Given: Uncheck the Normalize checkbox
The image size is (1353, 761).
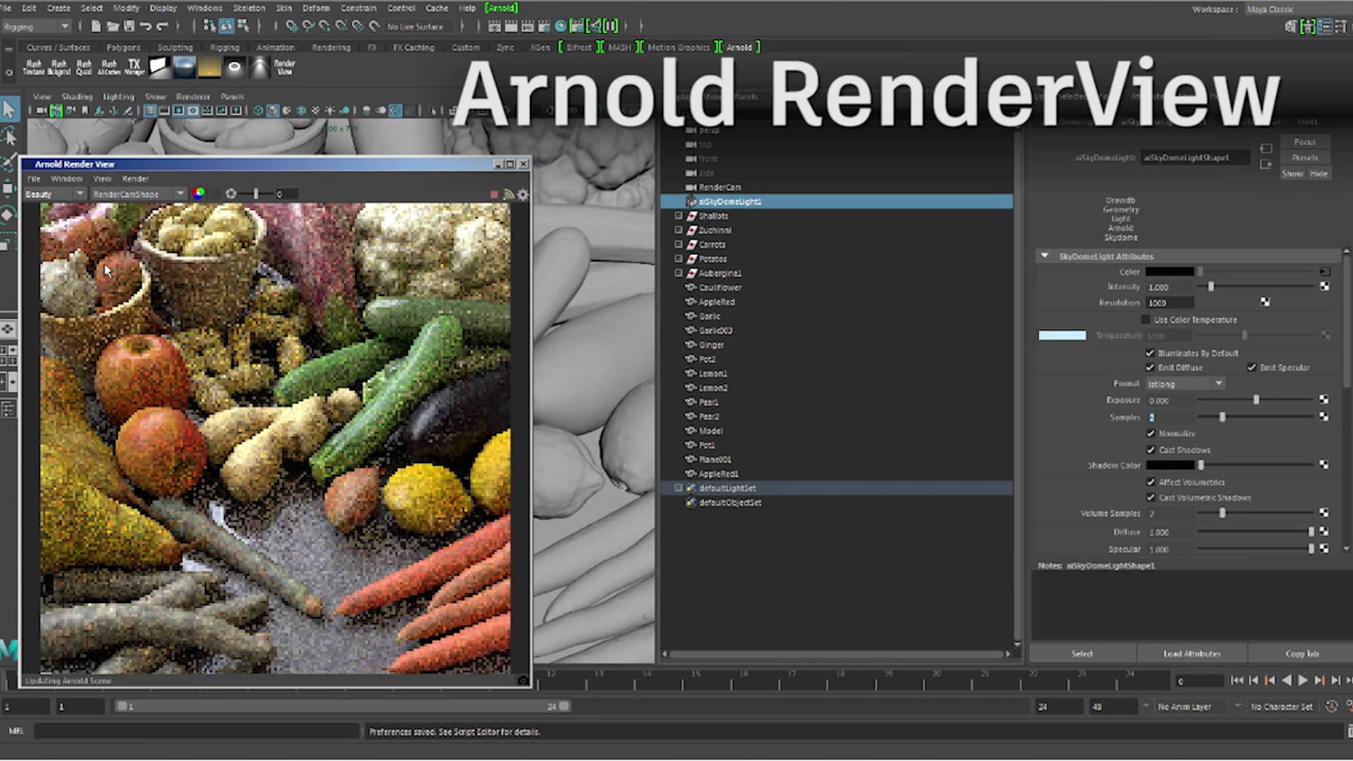Looking at the screenshot, I should (x=1151, y=433).
